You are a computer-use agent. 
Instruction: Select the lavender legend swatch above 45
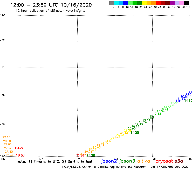click(x=177, y=3)
